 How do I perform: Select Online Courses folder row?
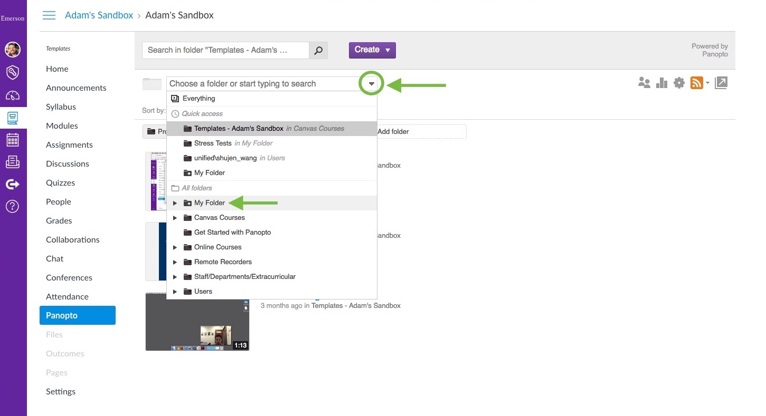point(272,247)
